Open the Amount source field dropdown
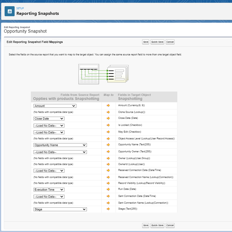 pos(55,106)
